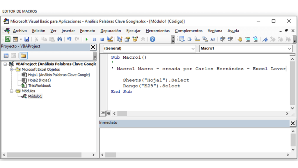Switch to full module view button
The height and width of the screenshot is (168, 298).
108,113
